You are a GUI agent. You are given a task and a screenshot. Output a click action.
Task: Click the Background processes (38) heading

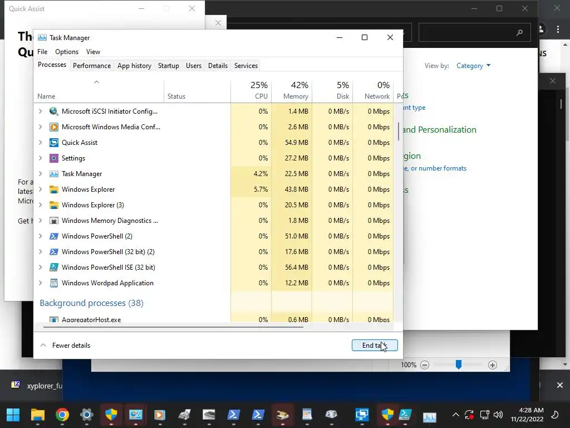92,303
